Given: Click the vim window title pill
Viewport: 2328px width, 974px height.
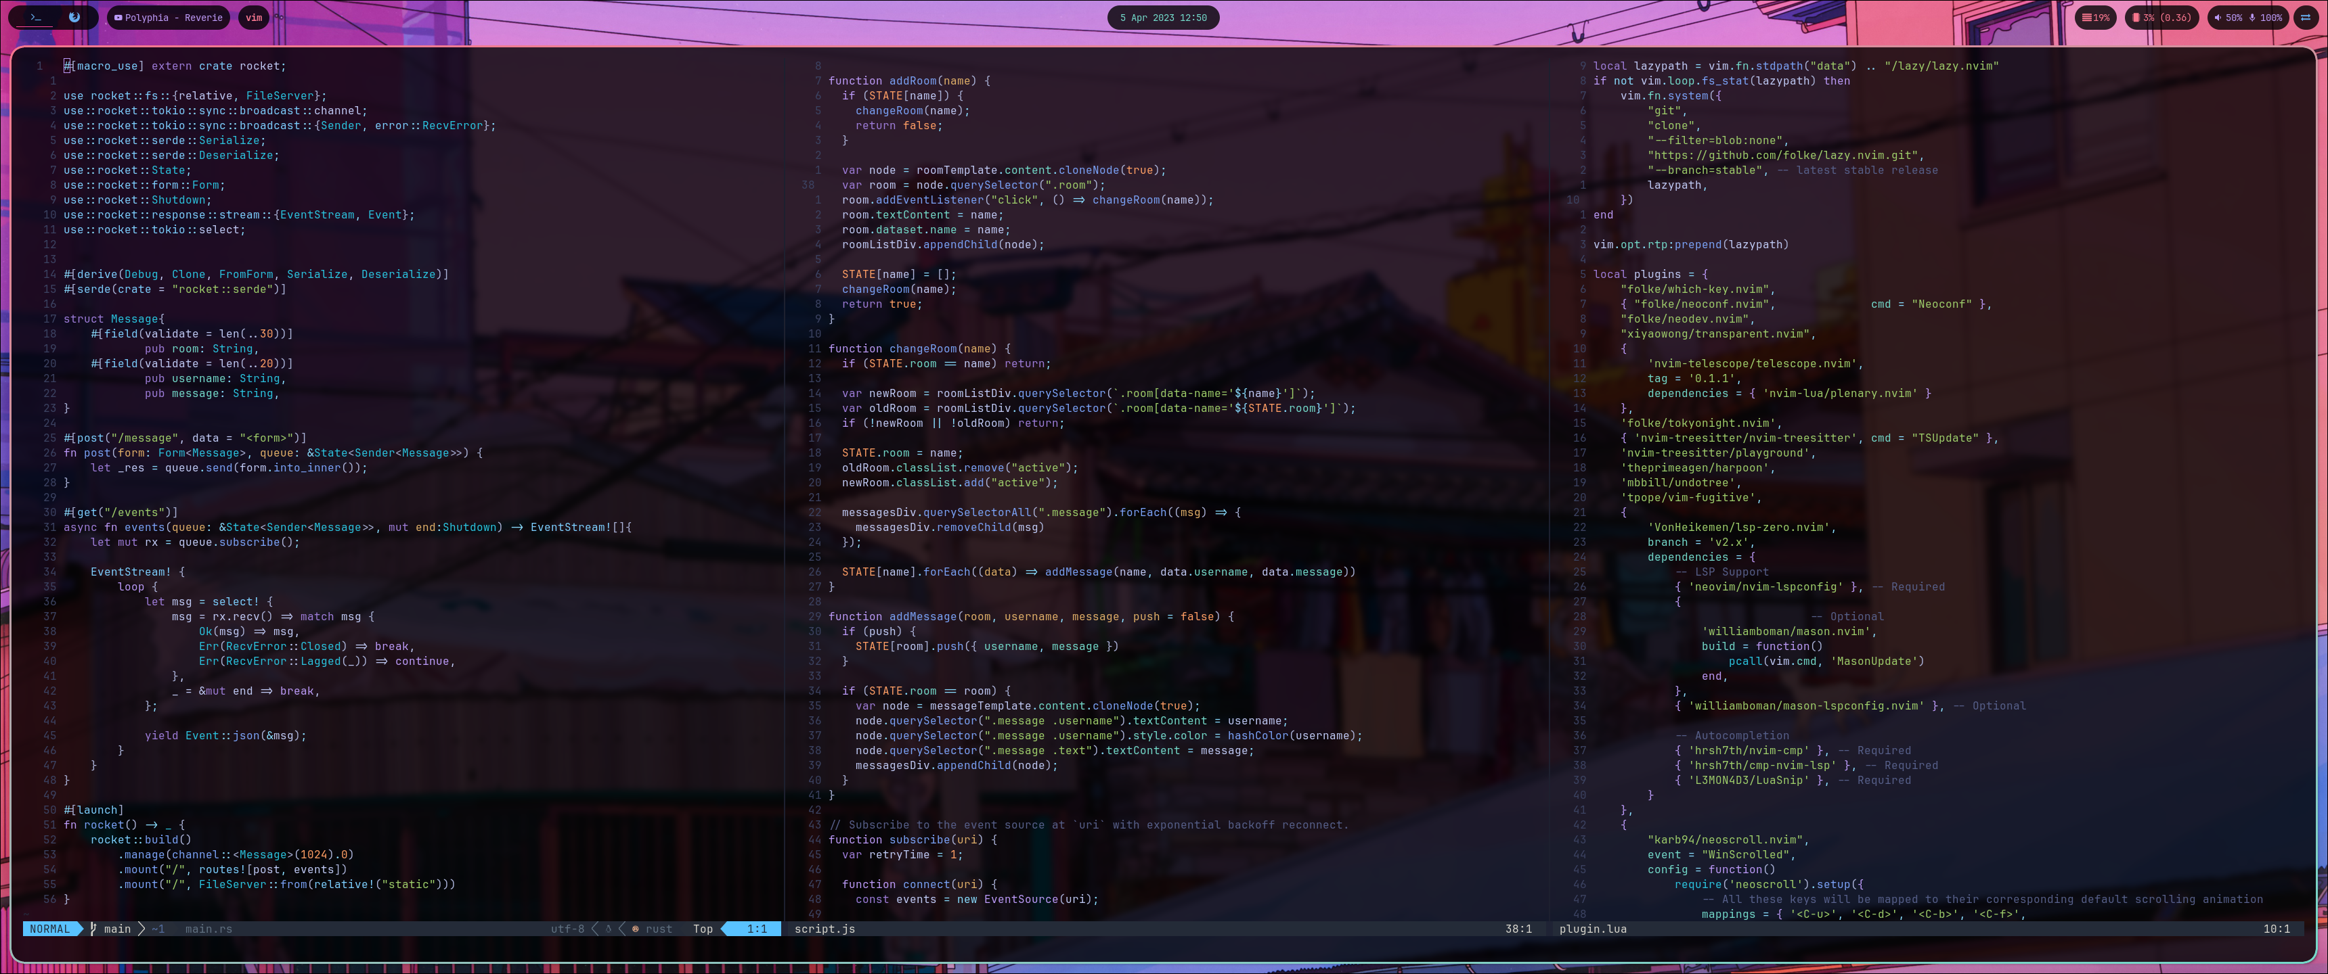Looking at the screenshot, I should [254, 17].
